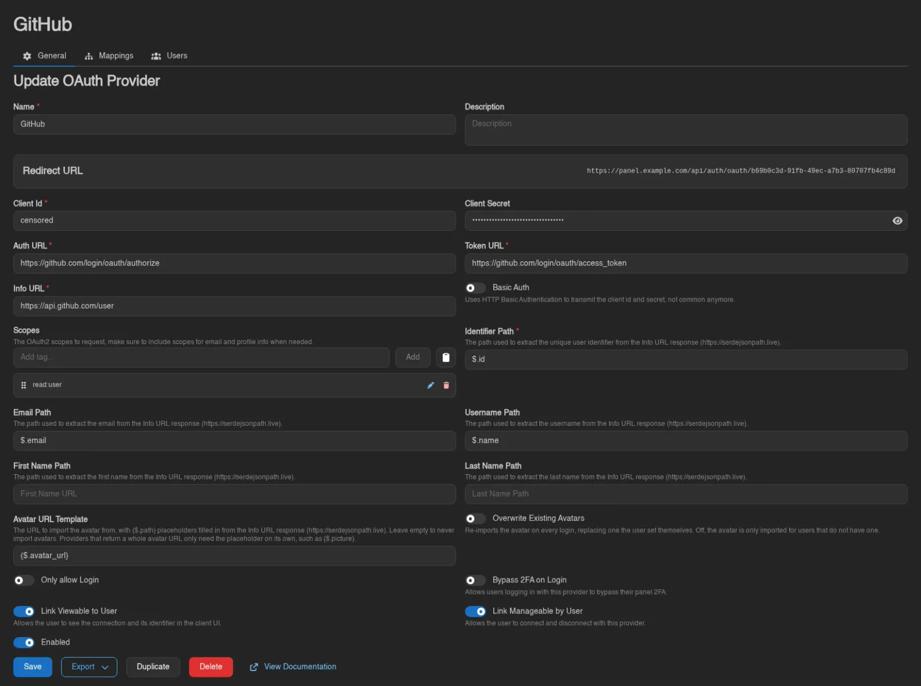This screenshot has width=921, height=686.
Task: Open the Users tab
Action: pyautogui.click(x=169, y=56)
